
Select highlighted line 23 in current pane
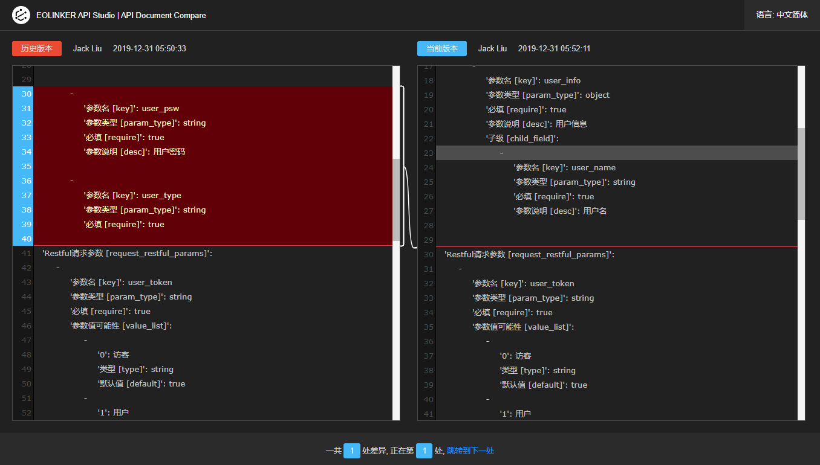pyautogui.click(x=617, y=153)
